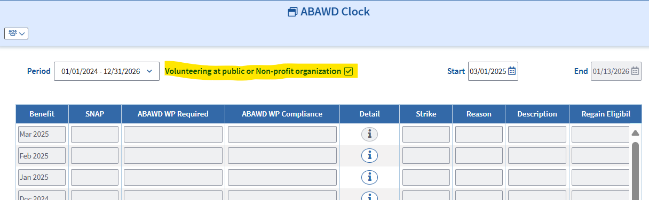The width and height of the screenshot is (649, 200).
Task: Click the table's vertical scrollbar thumb
Action: coord(635,170)
